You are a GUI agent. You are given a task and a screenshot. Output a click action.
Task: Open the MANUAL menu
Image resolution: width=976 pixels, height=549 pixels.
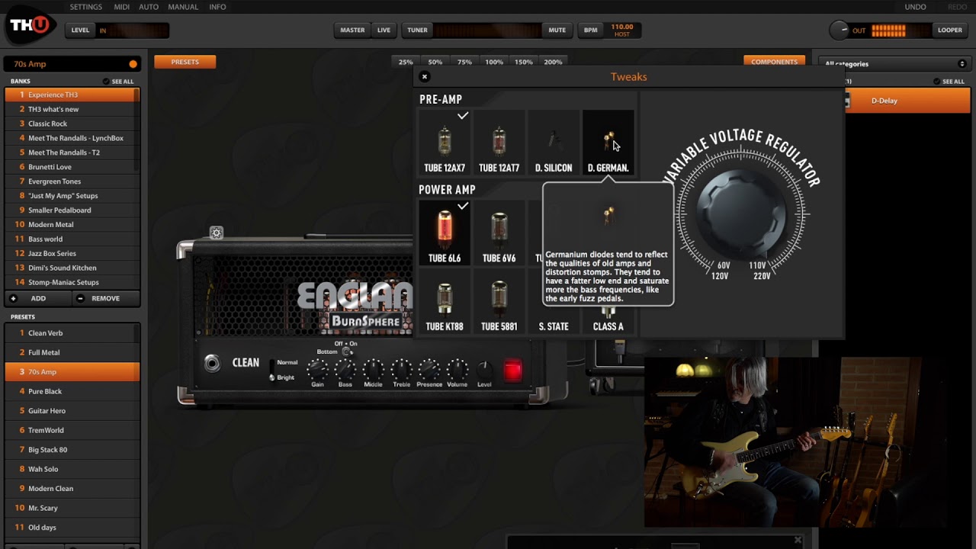pyautogui.click(x=183, y=7)
